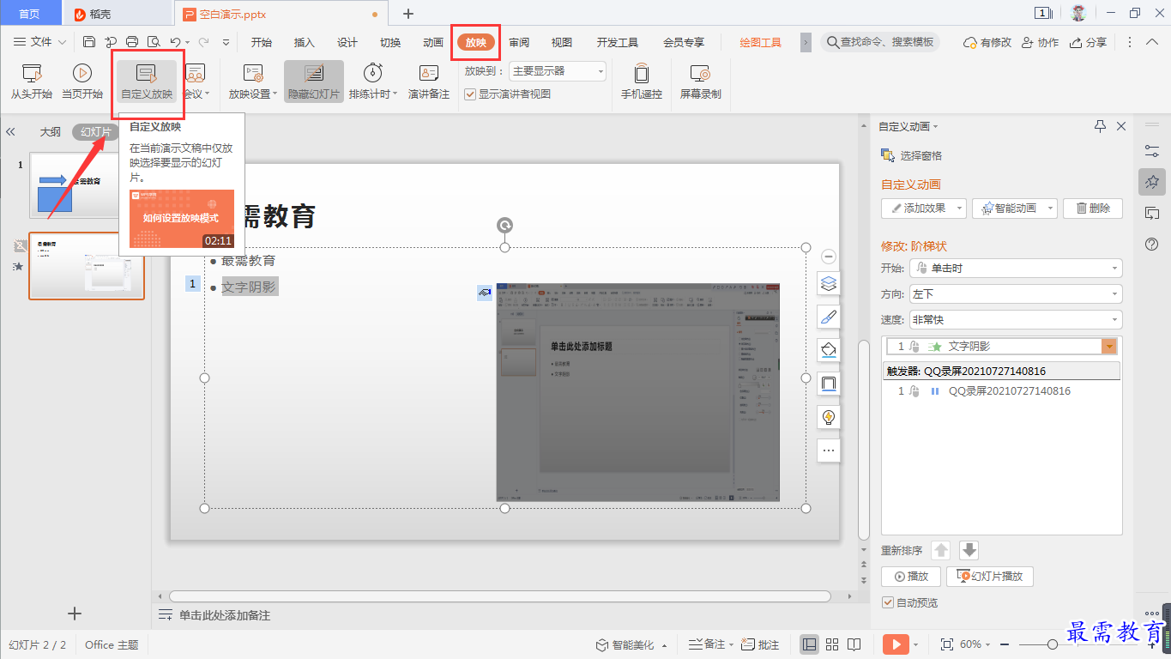This screenshot has width=1171, height=659.
Task: Open 手机遥控 phone remote
Action: [x=642, y=82]
